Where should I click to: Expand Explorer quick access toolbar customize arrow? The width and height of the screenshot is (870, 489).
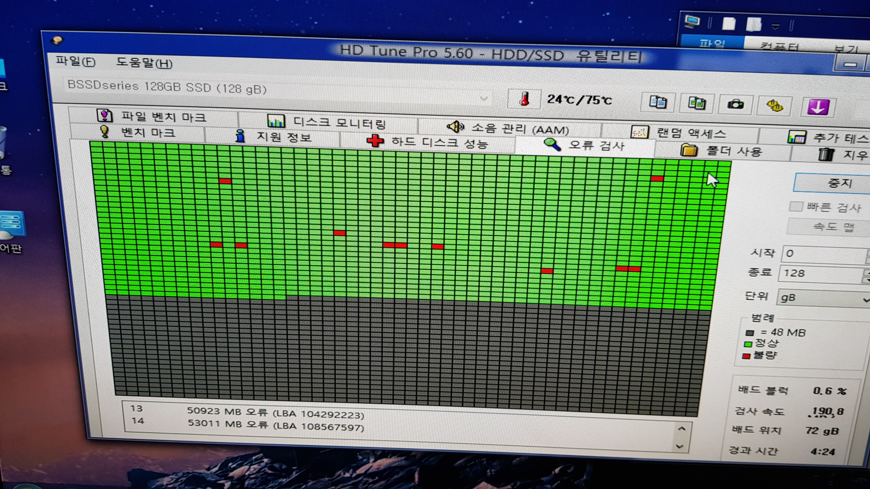point(776,26)
